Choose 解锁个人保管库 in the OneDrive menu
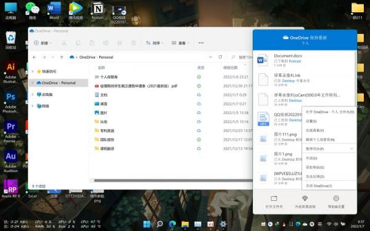 [329, 140]
